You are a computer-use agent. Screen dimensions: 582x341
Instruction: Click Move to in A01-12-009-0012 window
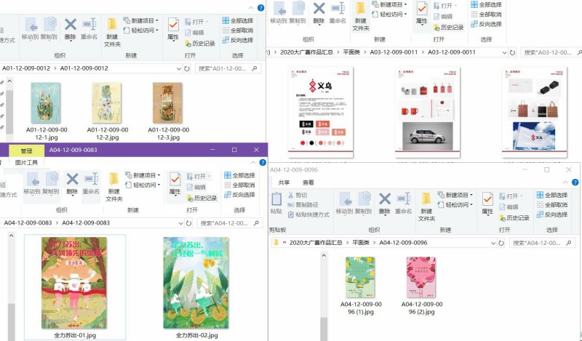pos(30,28)
